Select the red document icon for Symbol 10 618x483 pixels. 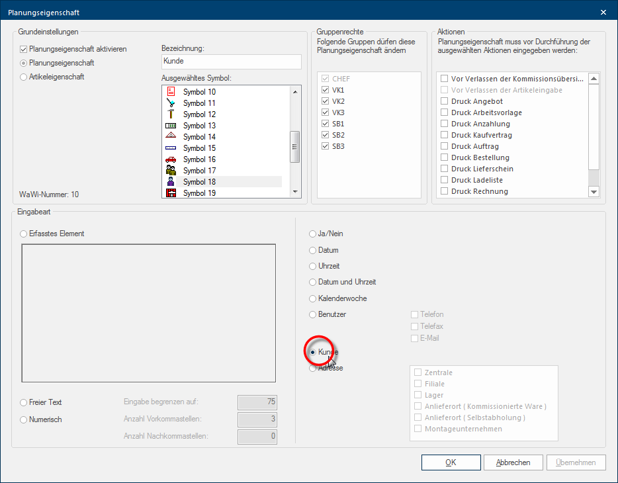(x=171, y=92)
